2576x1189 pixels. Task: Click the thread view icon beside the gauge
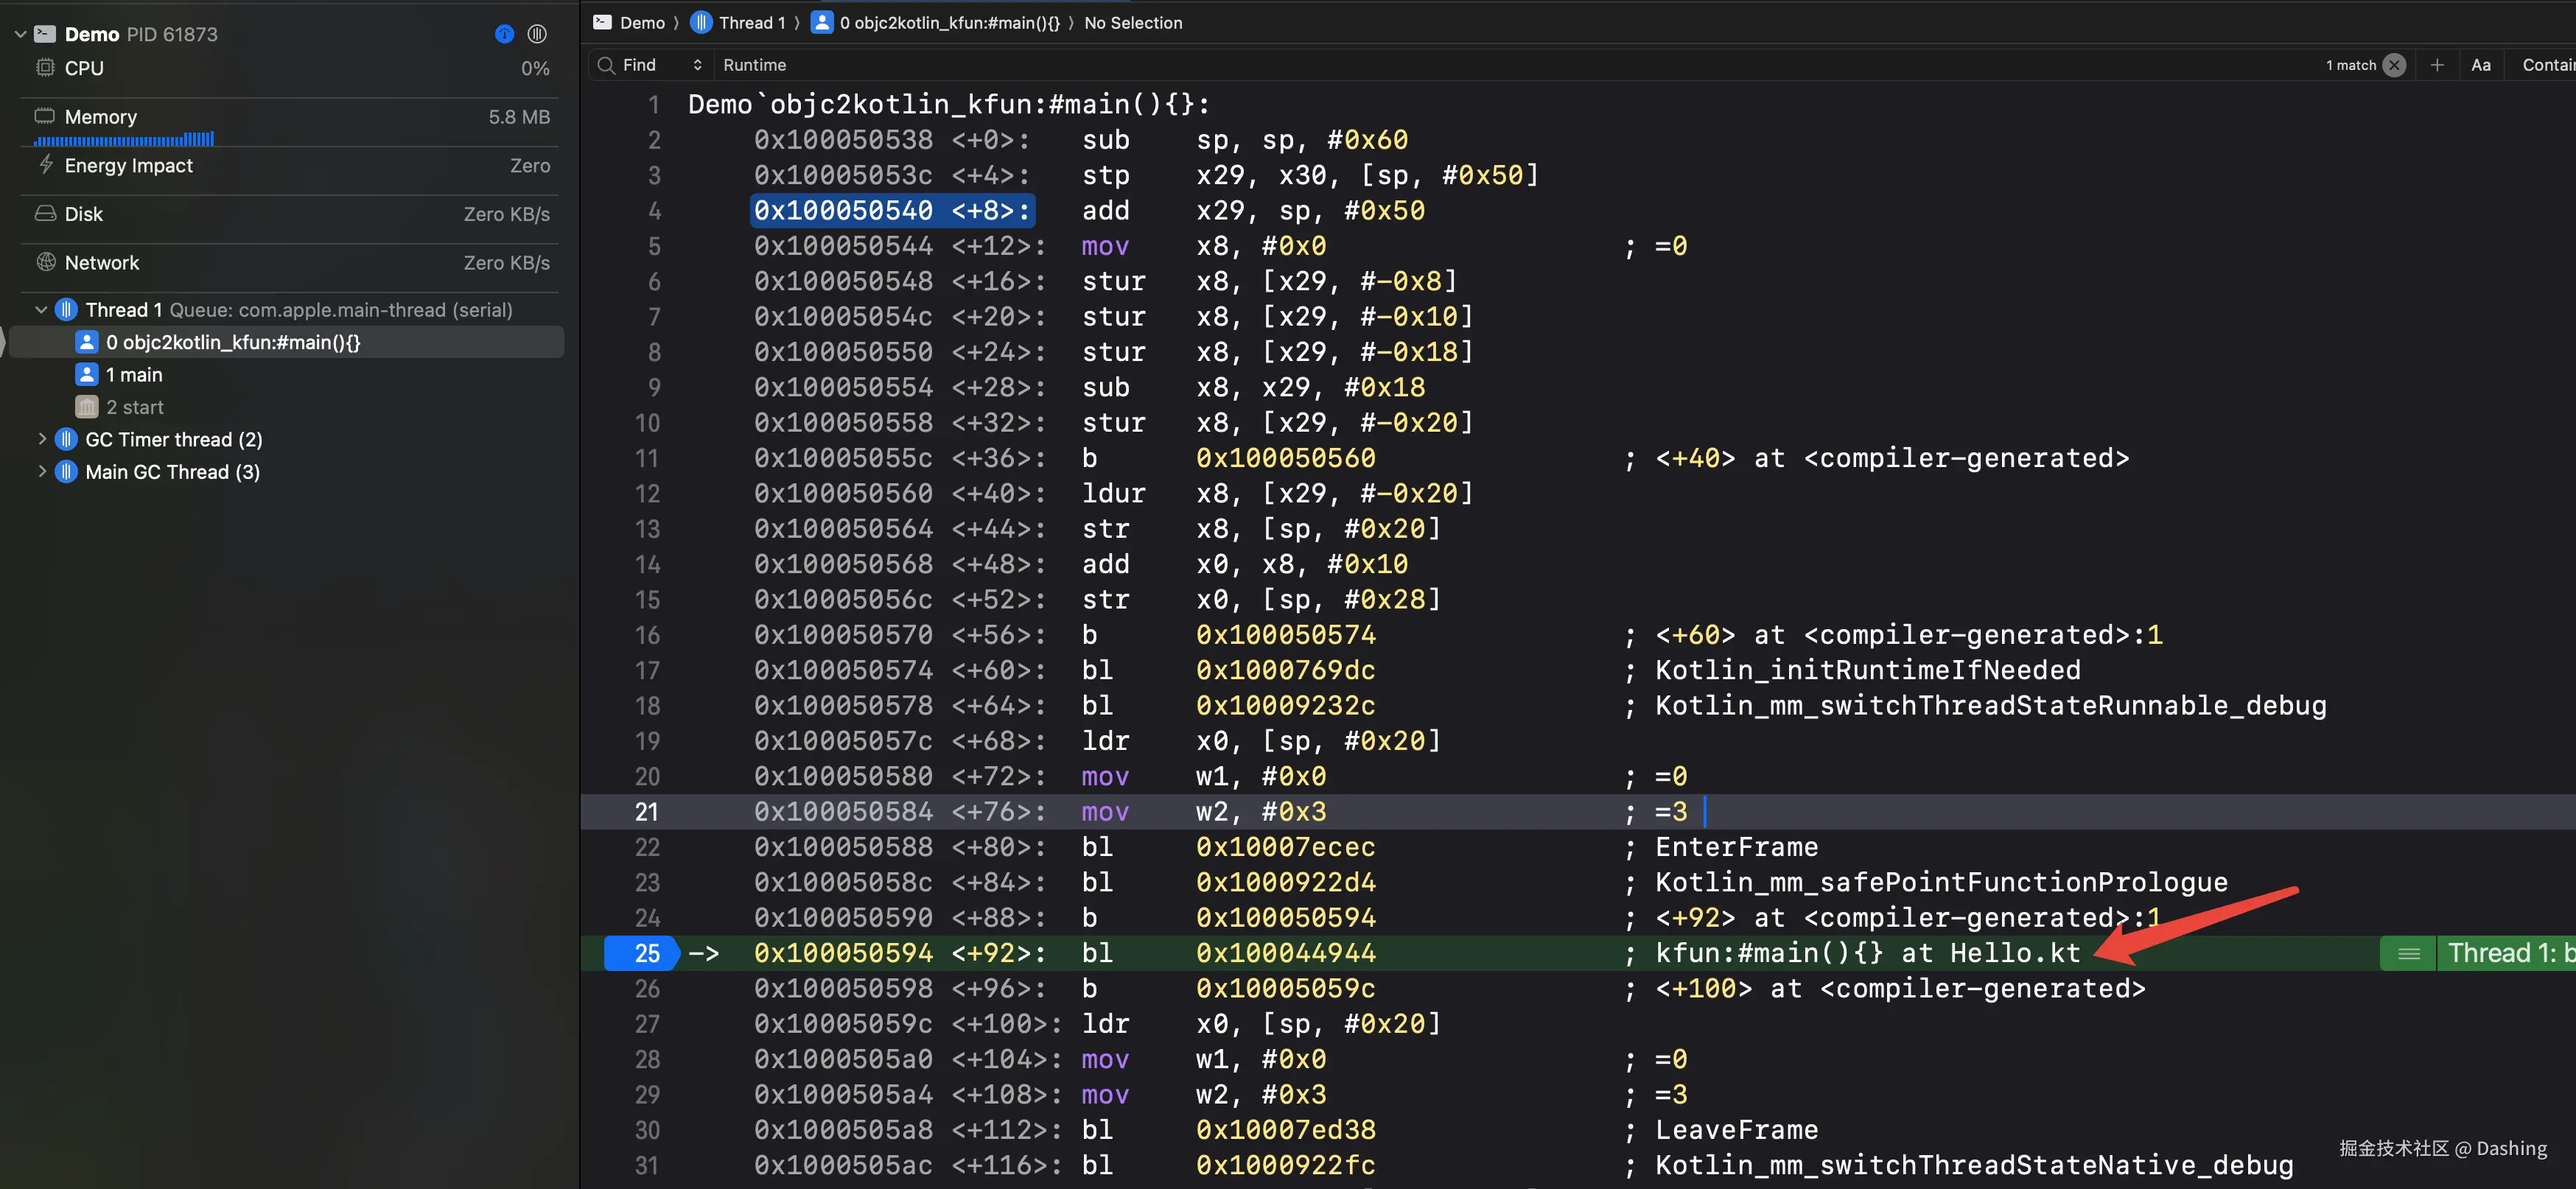(x=537, y=34)
